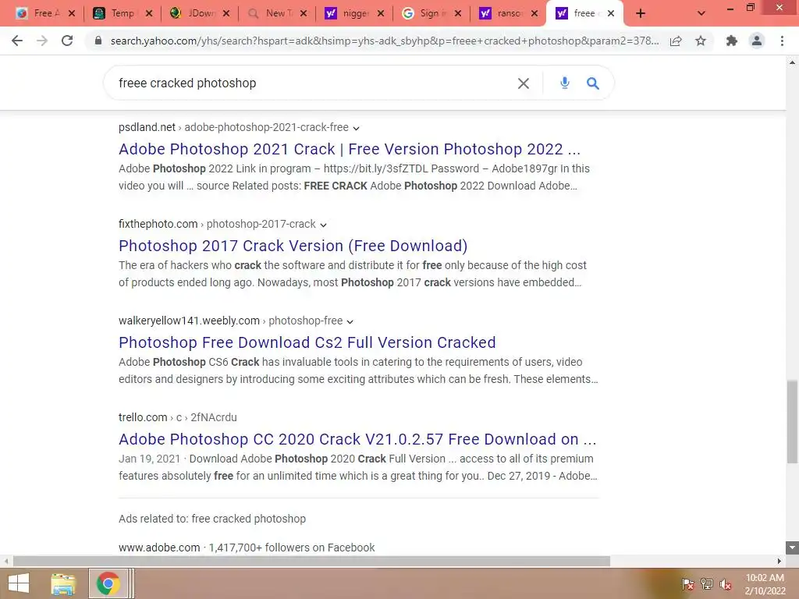Reload the current page

67,41
